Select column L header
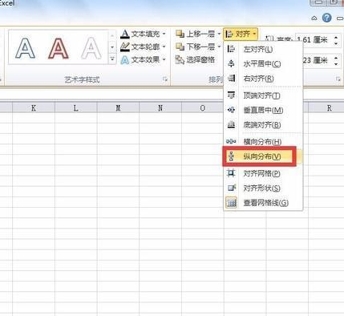 [x=75, y=107]
